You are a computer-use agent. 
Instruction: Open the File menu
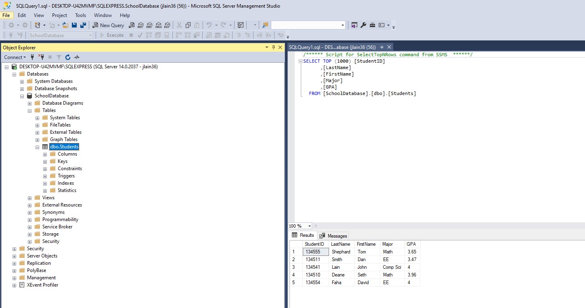[6, 15]
